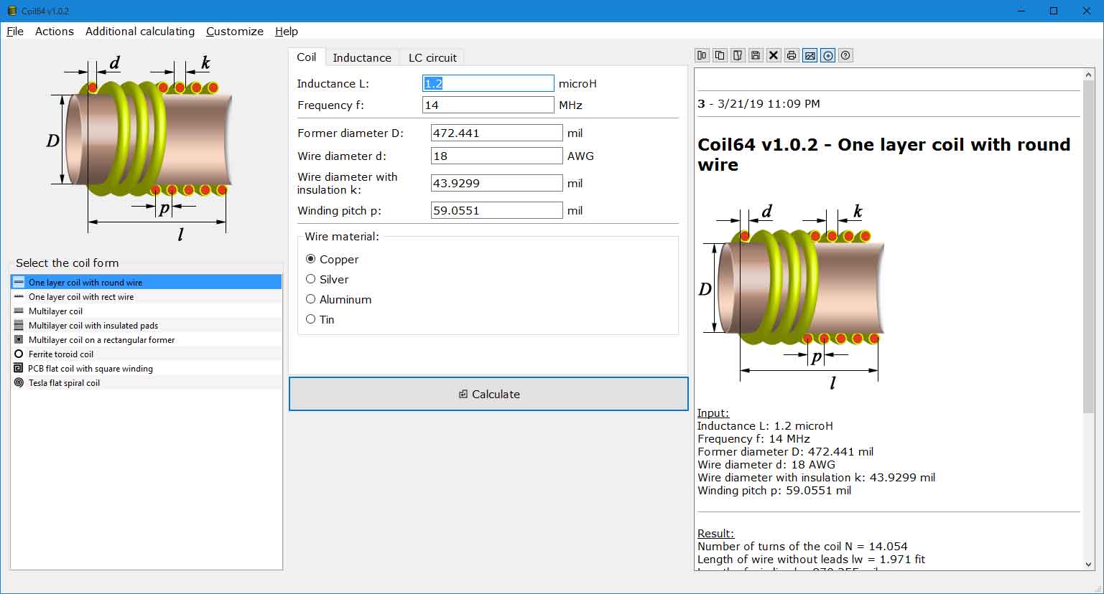Open the Actions menu

tap(55, 31)
